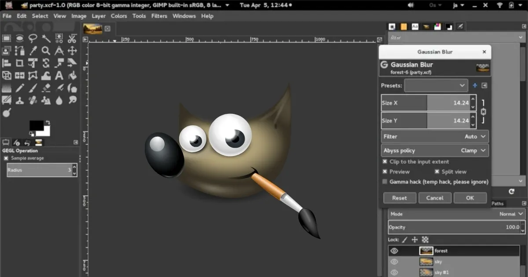
Task: Open Gaussian Blur presets menu arrow button
Action: 484,85
